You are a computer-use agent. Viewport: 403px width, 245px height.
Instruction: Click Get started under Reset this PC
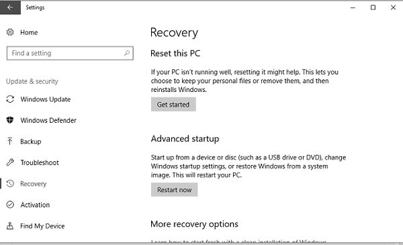(x=173, y=104)
